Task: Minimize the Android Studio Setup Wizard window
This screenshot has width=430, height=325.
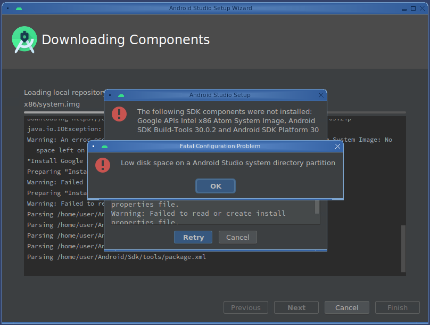Action: pyautogui.click(x=404, y=10)
